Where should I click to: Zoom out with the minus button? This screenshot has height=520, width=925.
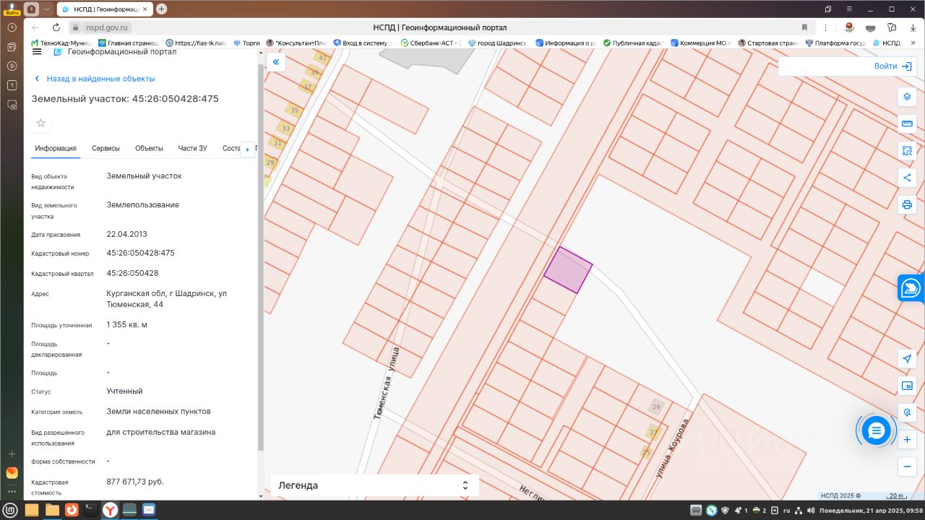pyautogui.click(x=907, y=467)
